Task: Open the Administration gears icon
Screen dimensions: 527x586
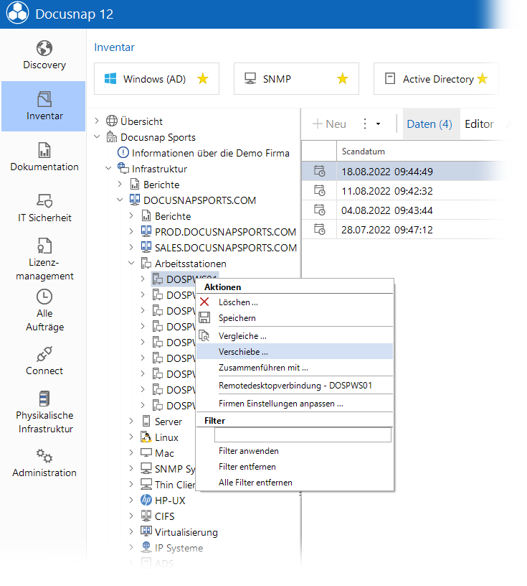Action: (44, 456)
